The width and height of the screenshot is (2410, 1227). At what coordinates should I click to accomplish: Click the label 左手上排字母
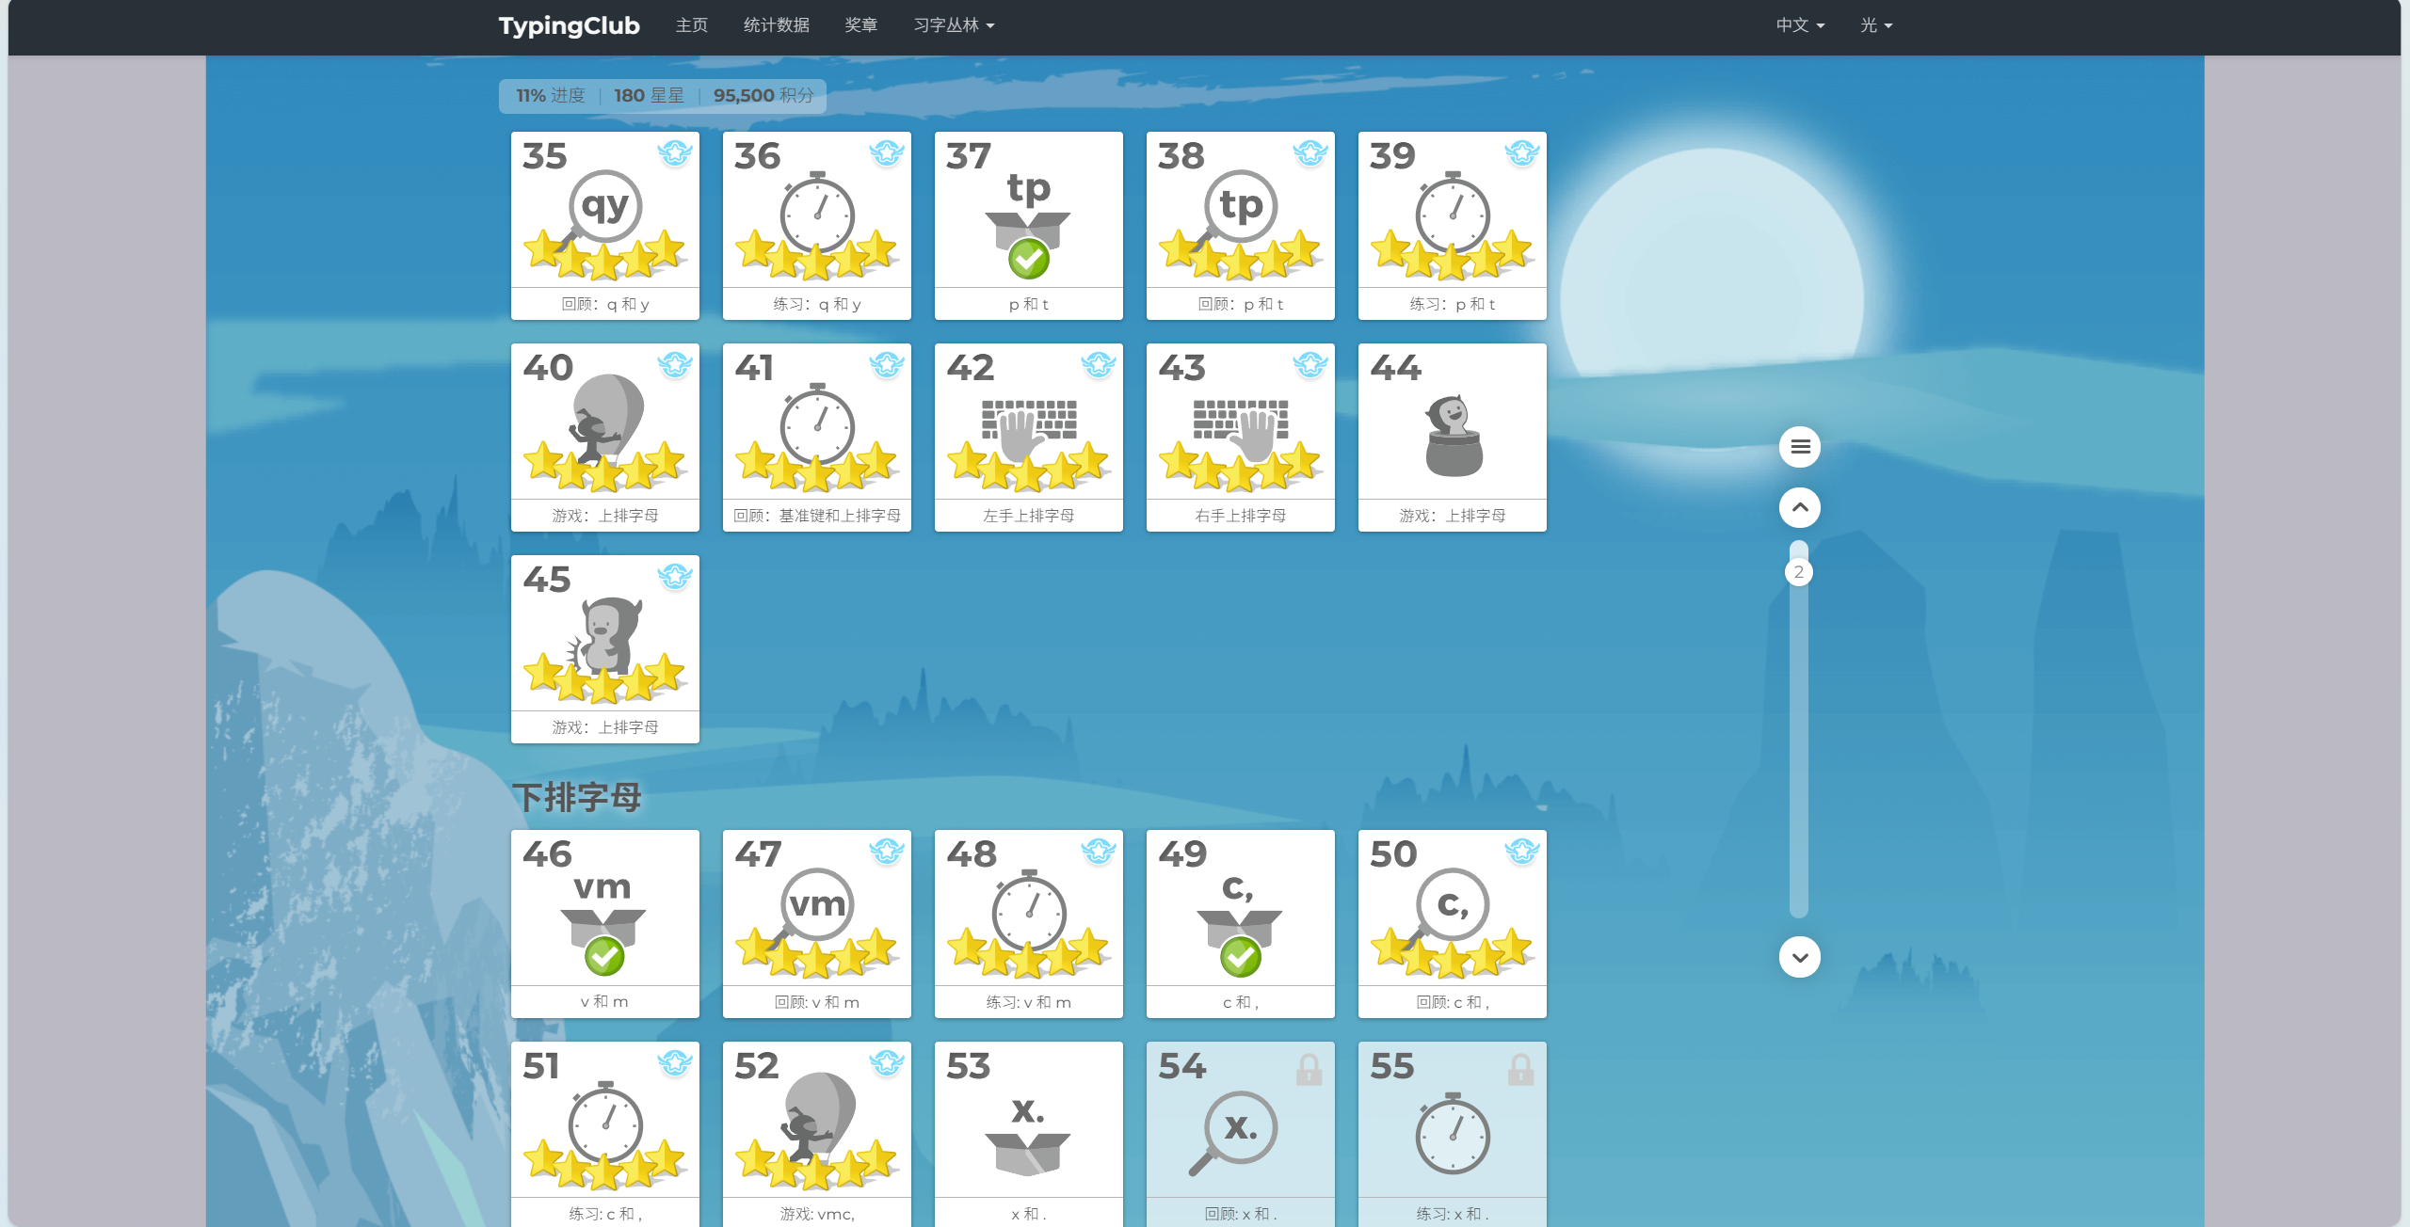click(1029, 516)
